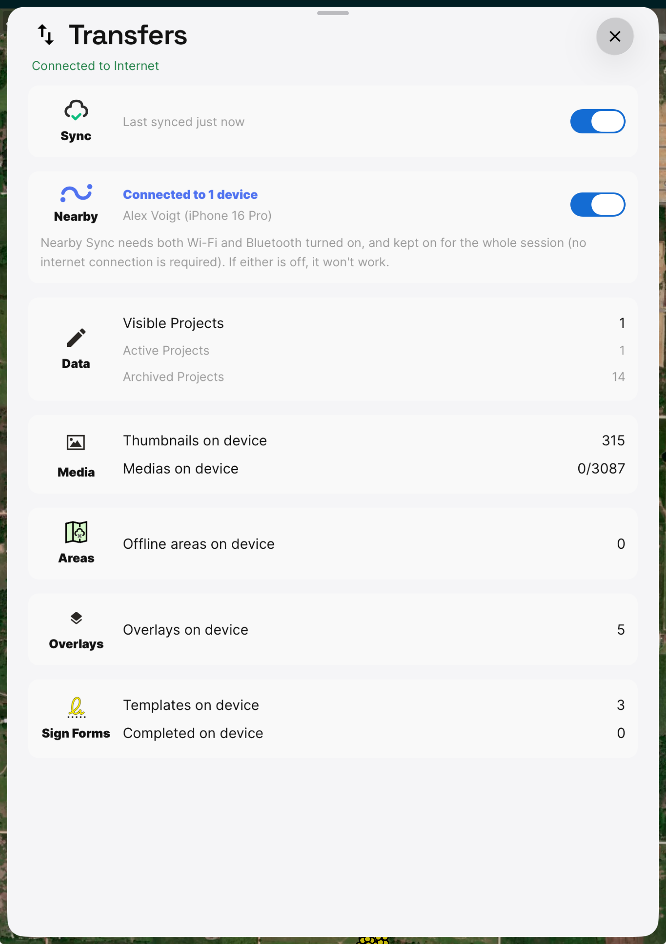The height and width of the screenshot is (944, 666).
Task: Click the overlays count 5
Action: (621, 630)
